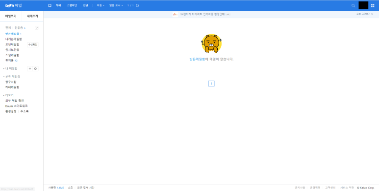Click the 스팸차단 spam block button
Screen dimensions: 379x191
click(x=72, y=5)
